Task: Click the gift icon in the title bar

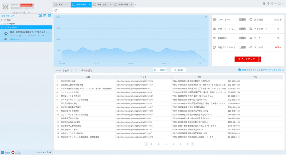Action: [x=264, y=4]
